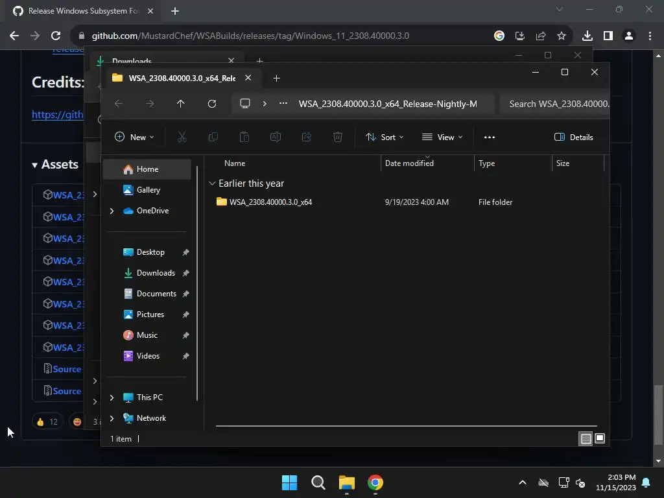664x498 pixels.
Task: Collapse the Assets section on GitHub
Action: (x=35, y=165)
